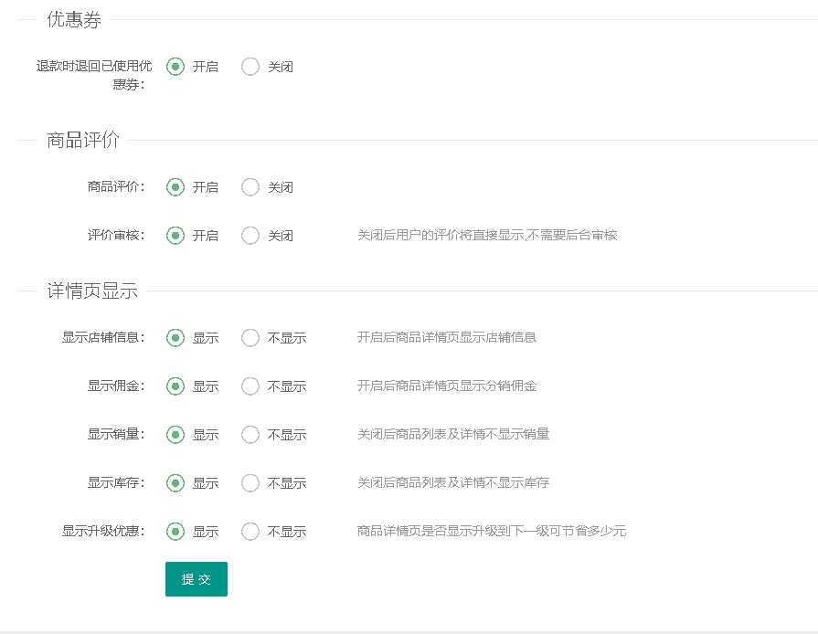Screen dimensions: 818x634
Task: Hide stock via 显示库存 不显示 radio
Action: pos(250,483)
